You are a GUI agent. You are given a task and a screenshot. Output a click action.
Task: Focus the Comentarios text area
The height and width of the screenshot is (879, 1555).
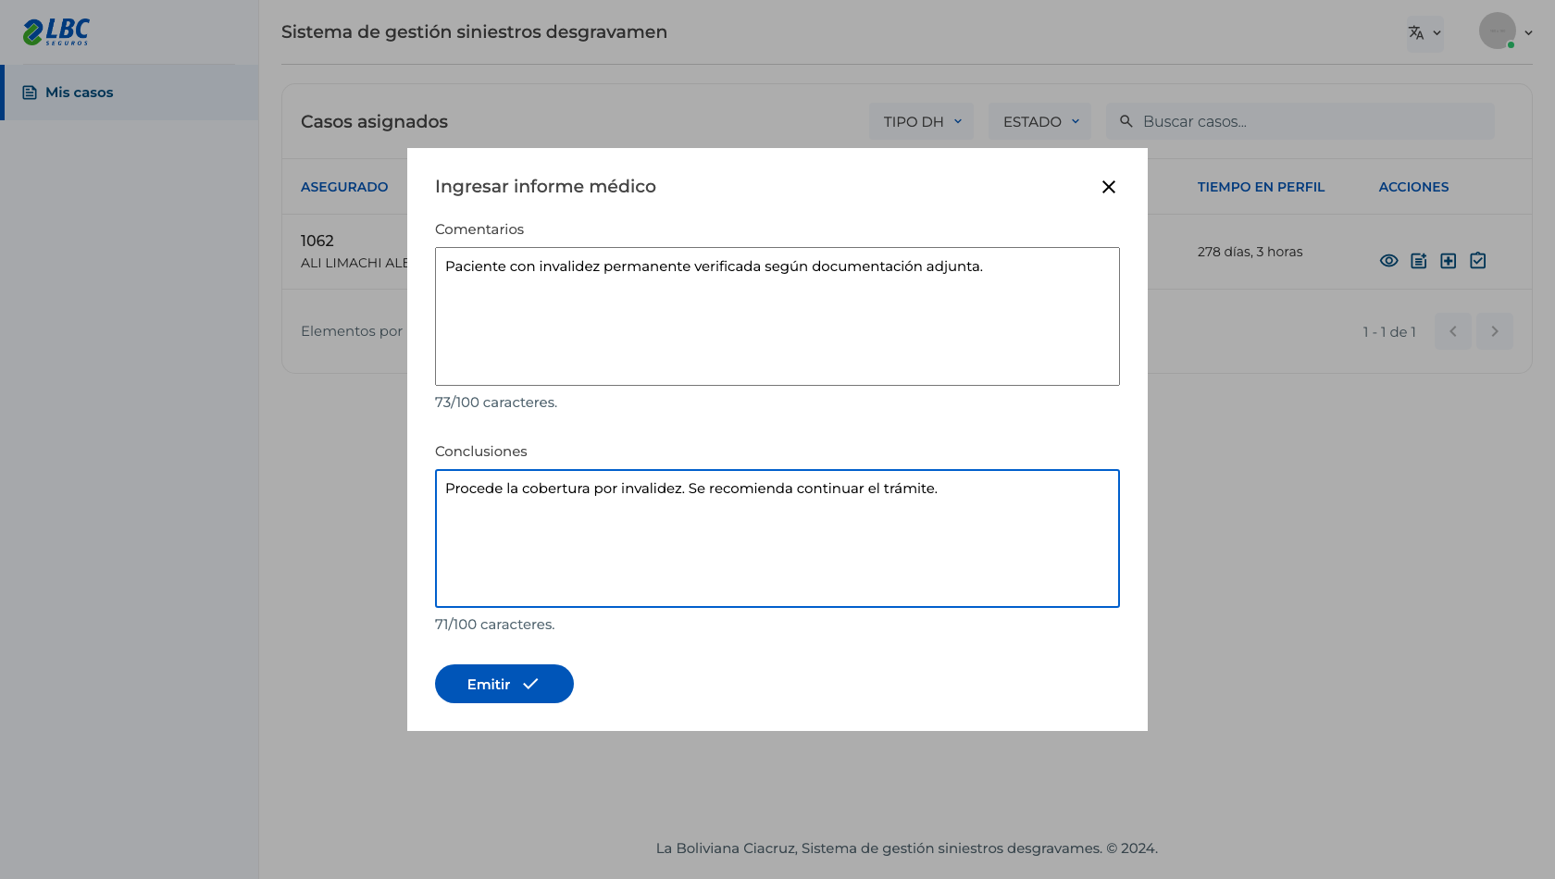click(x=777, y=316)
